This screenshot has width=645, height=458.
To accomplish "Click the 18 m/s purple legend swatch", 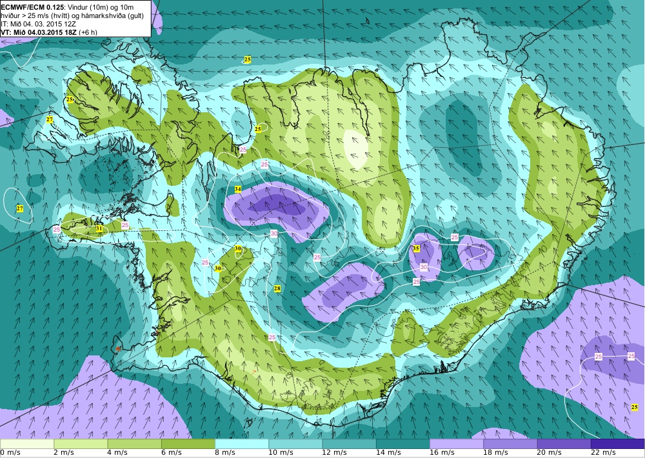I will (x=510, y=444).
